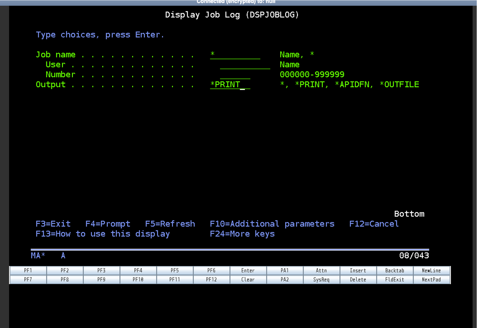Click the PF1 keypad button

point(28,271)
